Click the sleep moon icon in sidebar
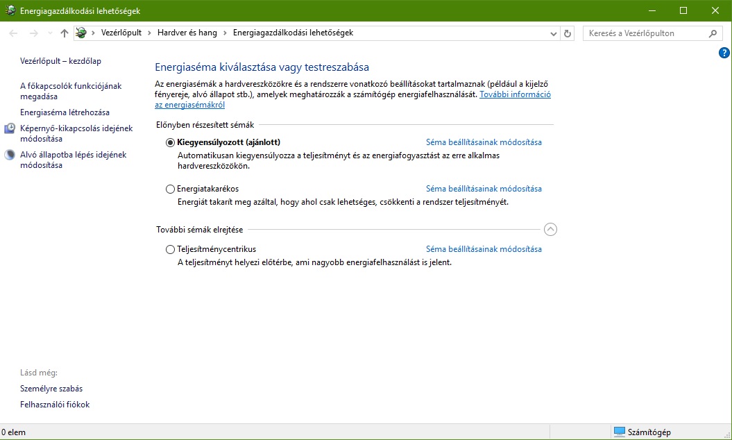The width and height of the screenshot is (732, 440). [10, 155]
